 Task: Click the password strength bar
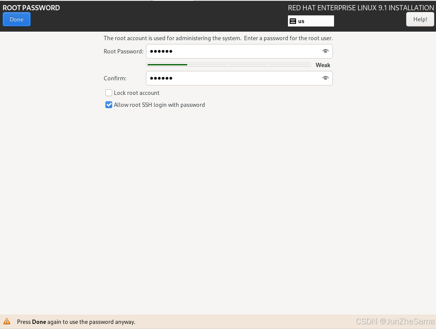pos(228,65)
